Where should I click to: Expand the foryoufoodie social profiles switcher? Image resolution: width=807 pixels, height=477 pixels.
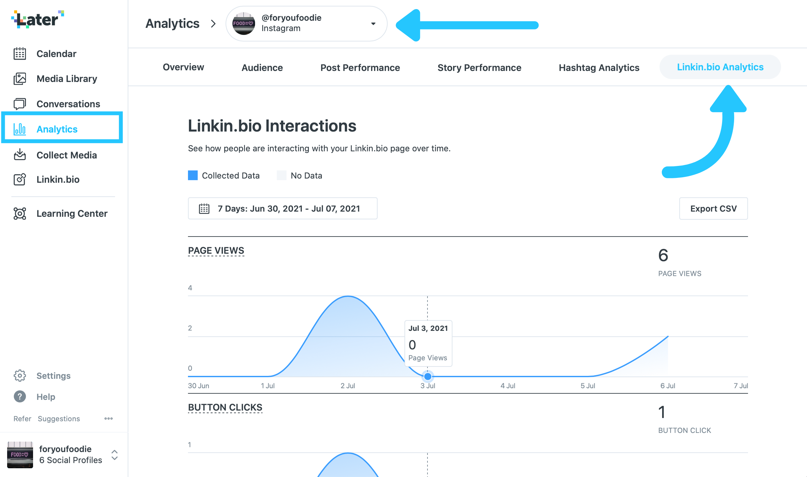coord(114,455)
